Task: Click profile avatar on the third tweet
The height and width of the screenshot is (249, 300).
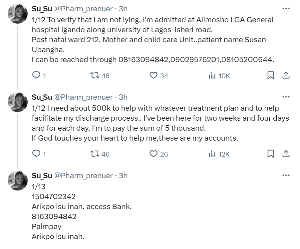Action: 17,181
